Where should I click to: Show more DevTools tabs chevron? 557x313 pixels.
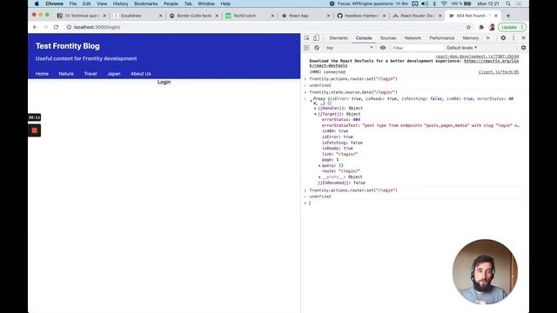[487, 38]
